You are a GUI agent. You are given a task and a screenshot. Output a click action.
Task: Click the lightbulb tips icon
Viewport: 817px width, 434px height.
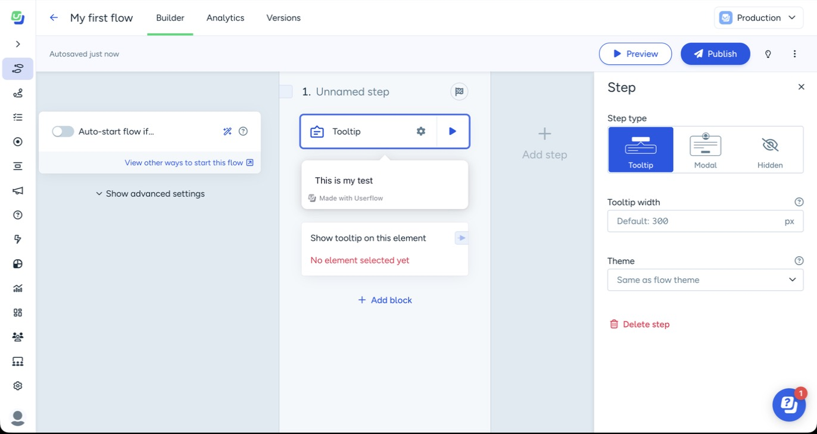click(x=768, y=54)
